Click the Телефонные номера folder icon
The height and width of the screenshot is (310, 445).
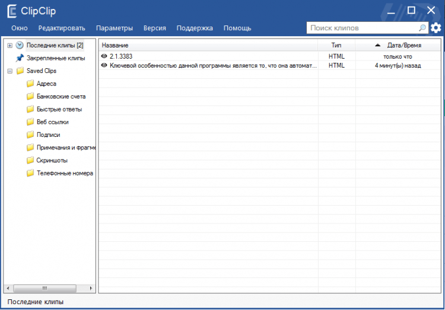pyautogui.click(x=30, y=172)
